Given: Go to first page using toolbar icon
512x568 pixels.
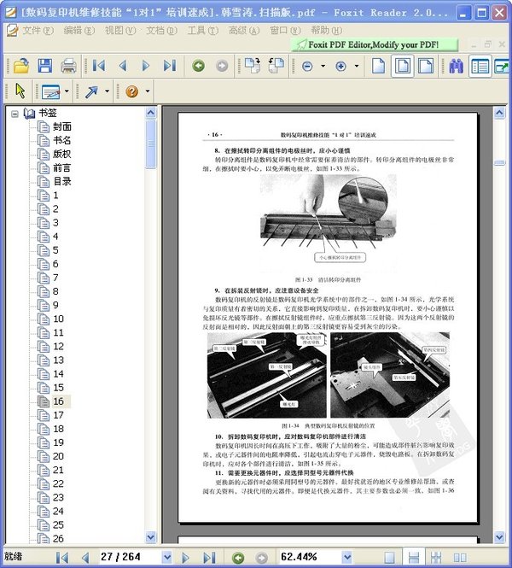Looking at the screenshot, I should (x=99, y=66).
